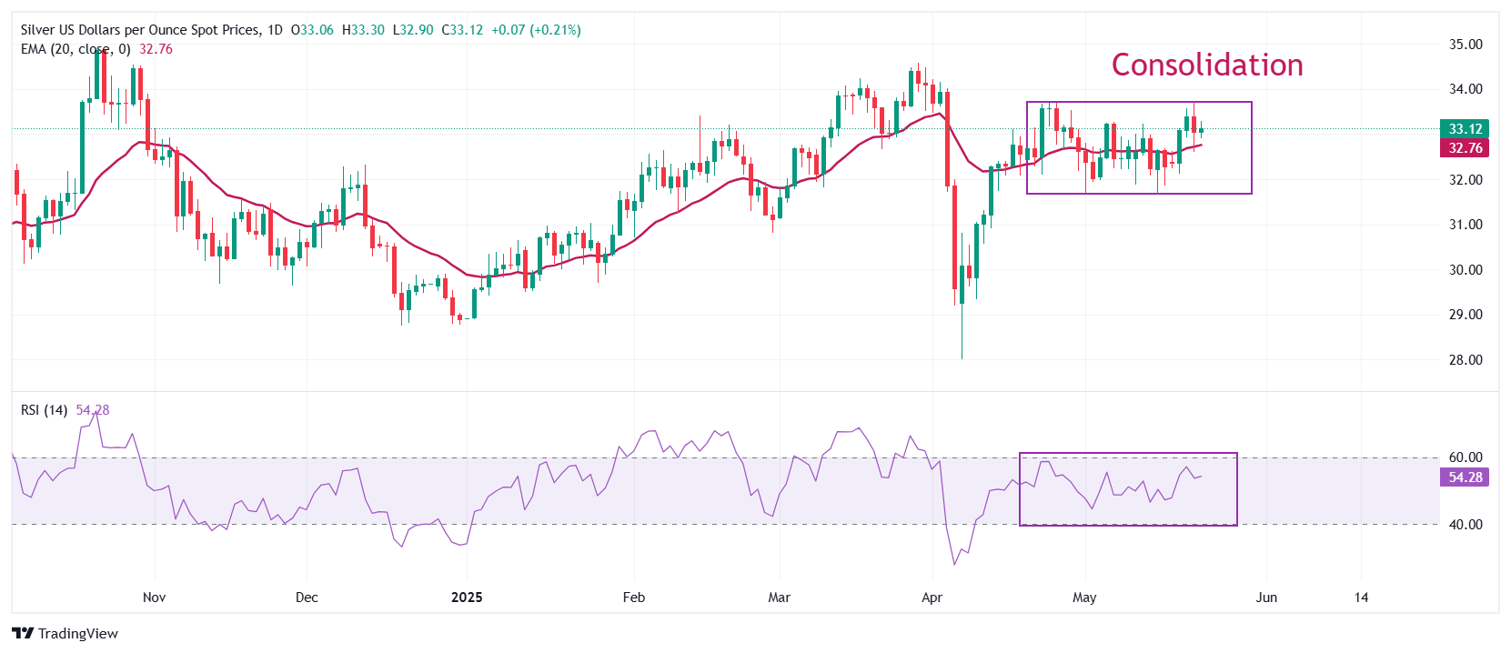Click the RSI 40.00 level label
Viewport: 1511px width, 653px height.
[x=1465, y=525]
